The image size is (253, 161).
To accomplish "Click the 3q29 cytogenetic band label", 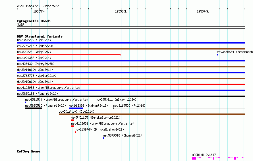I will pyautogui.click(x=20, y=24).
